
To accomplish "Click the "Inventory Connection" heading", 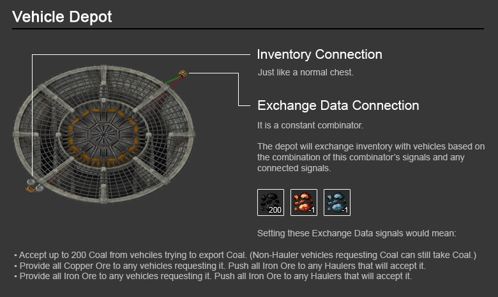I will [319, 54].
